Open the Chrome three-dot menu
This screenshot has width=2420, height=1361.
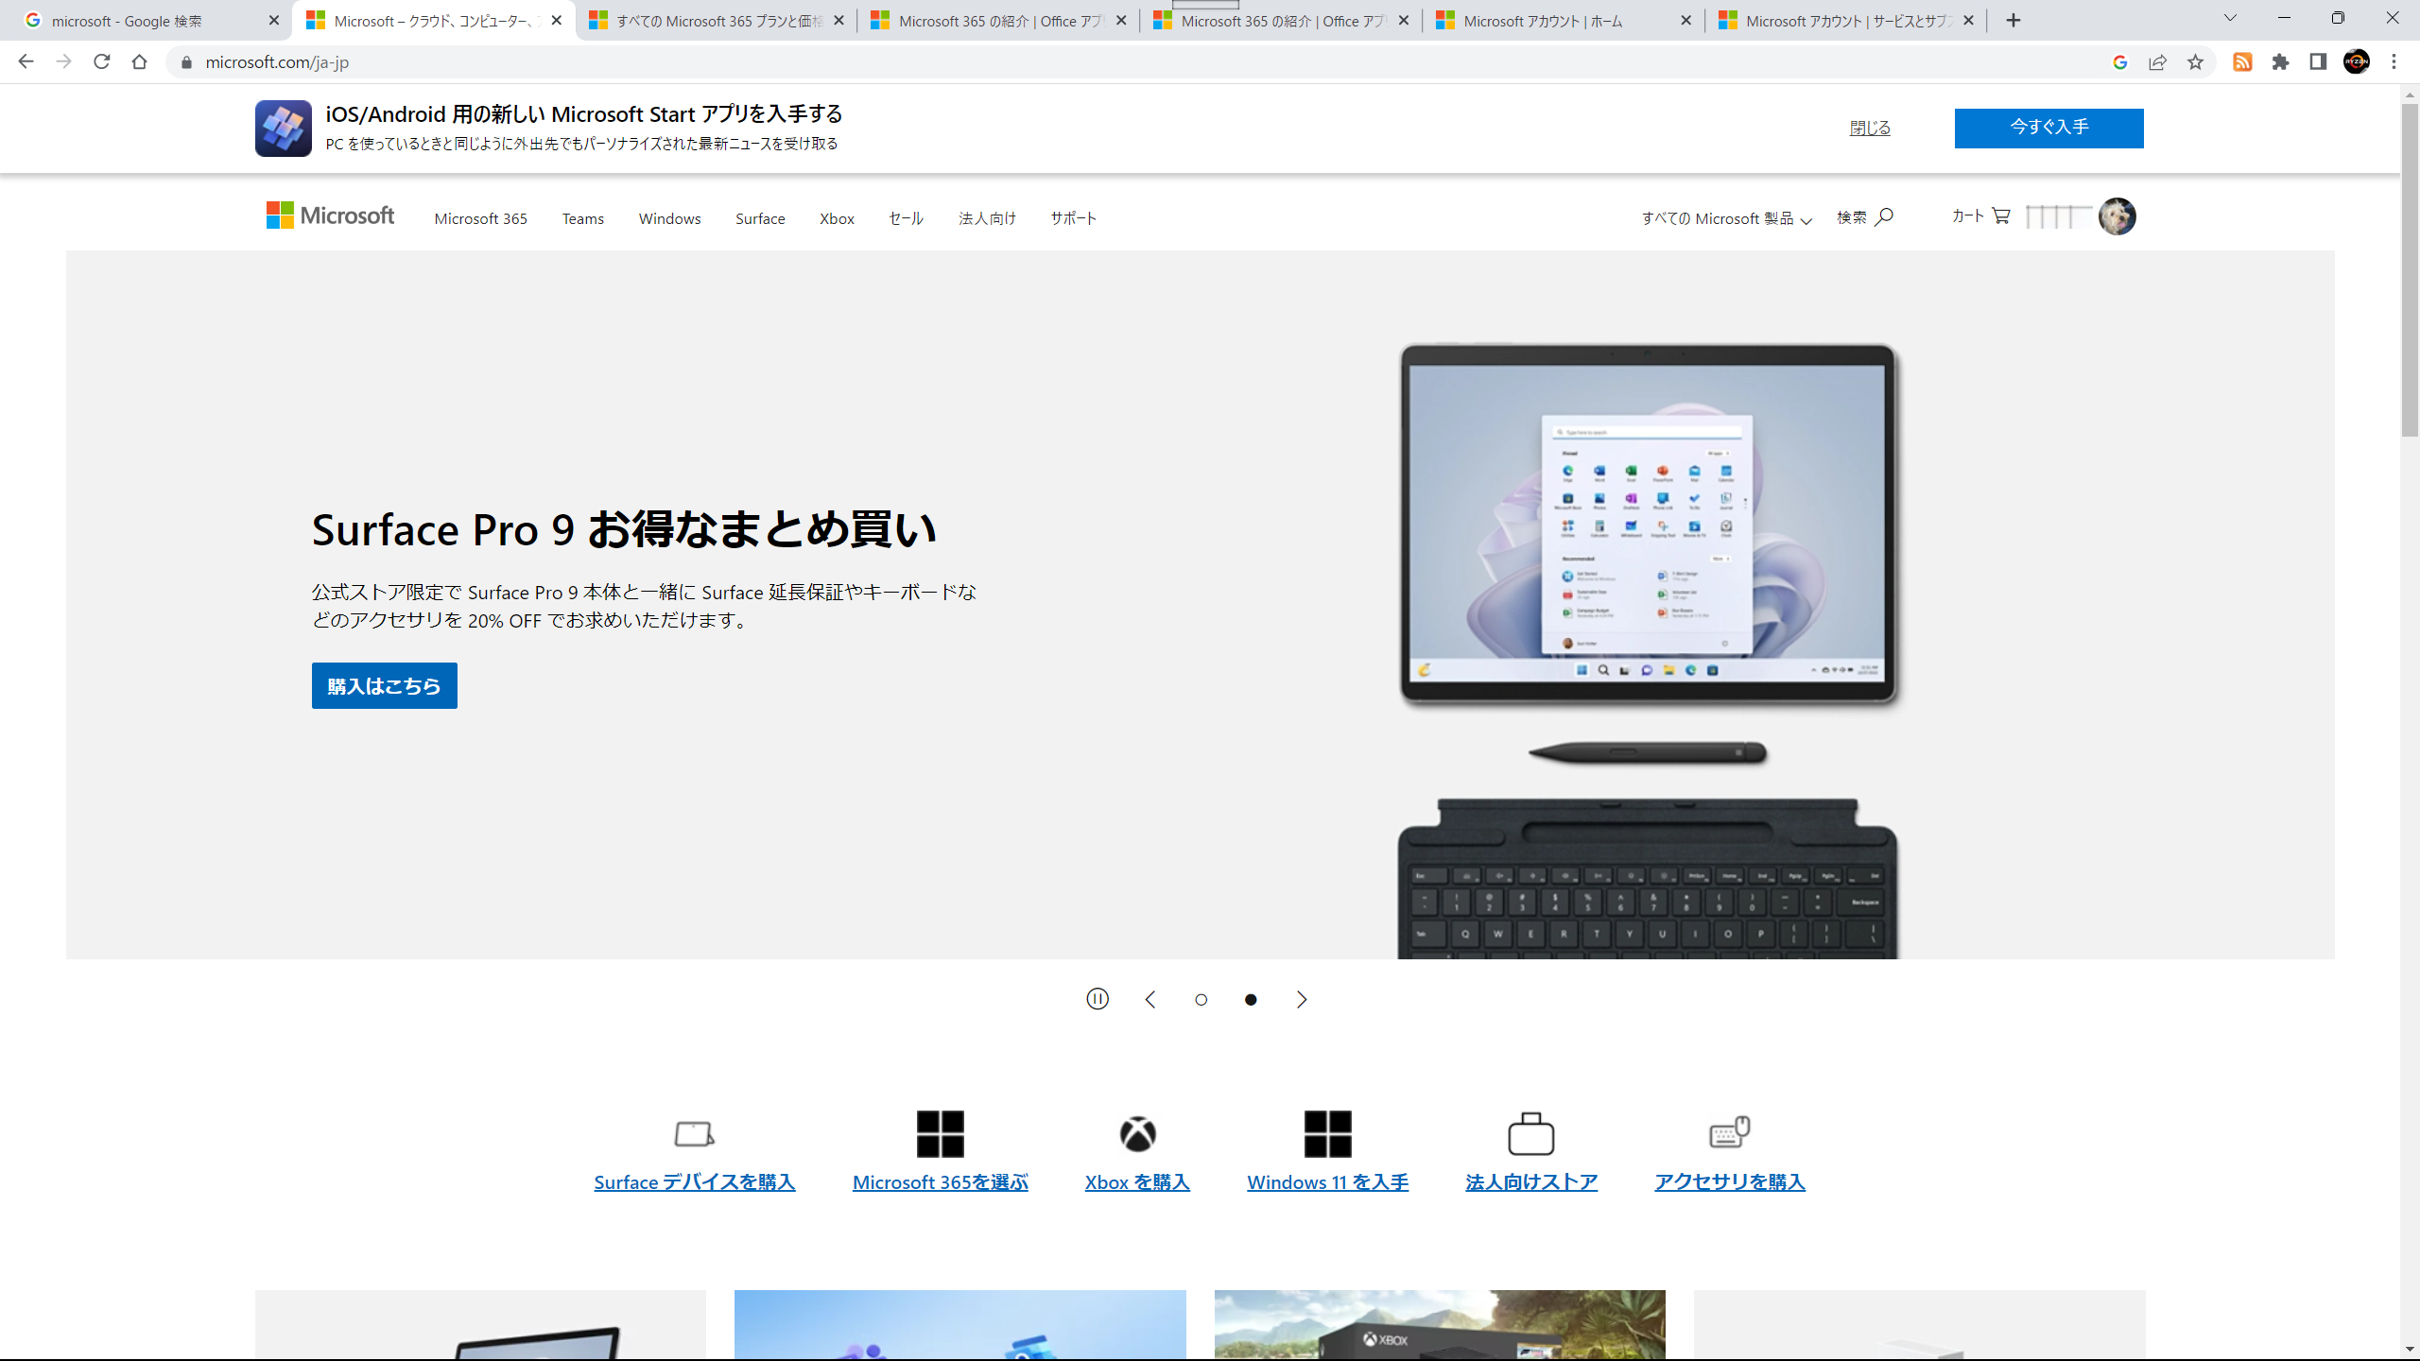2394,61
